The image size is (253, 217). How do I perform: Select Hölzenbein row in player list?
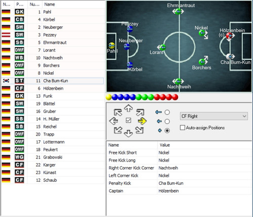[x=53, y=88]
